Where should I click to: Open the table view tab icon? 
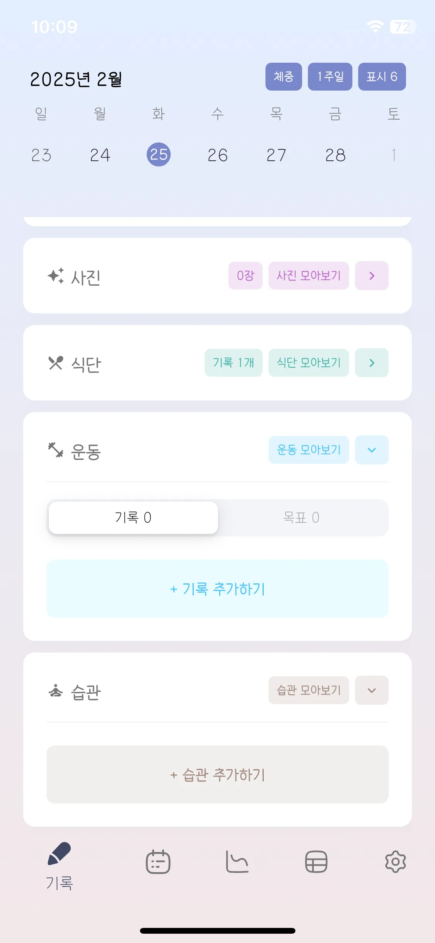pyautogui.click(x=316, y=862)
